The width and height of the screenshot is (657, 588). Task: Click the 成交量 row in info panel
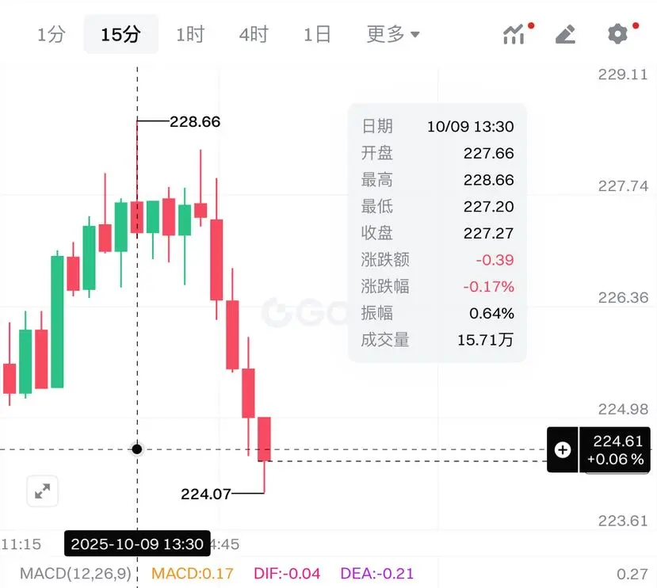(x=437, y=339)
